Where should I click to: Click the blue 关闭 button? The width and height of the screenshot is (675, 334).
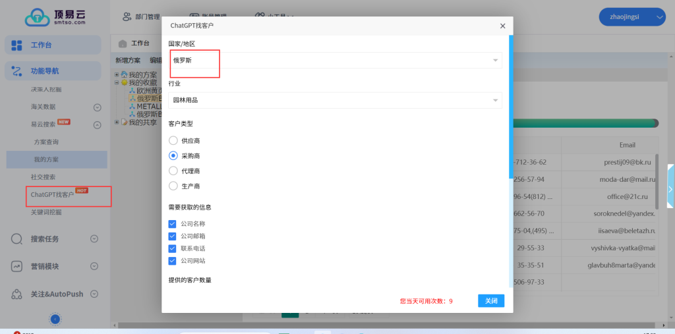point(491,300)
